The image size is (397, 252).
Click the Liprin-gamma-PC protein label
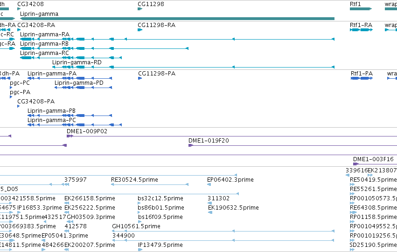(52, 120)
